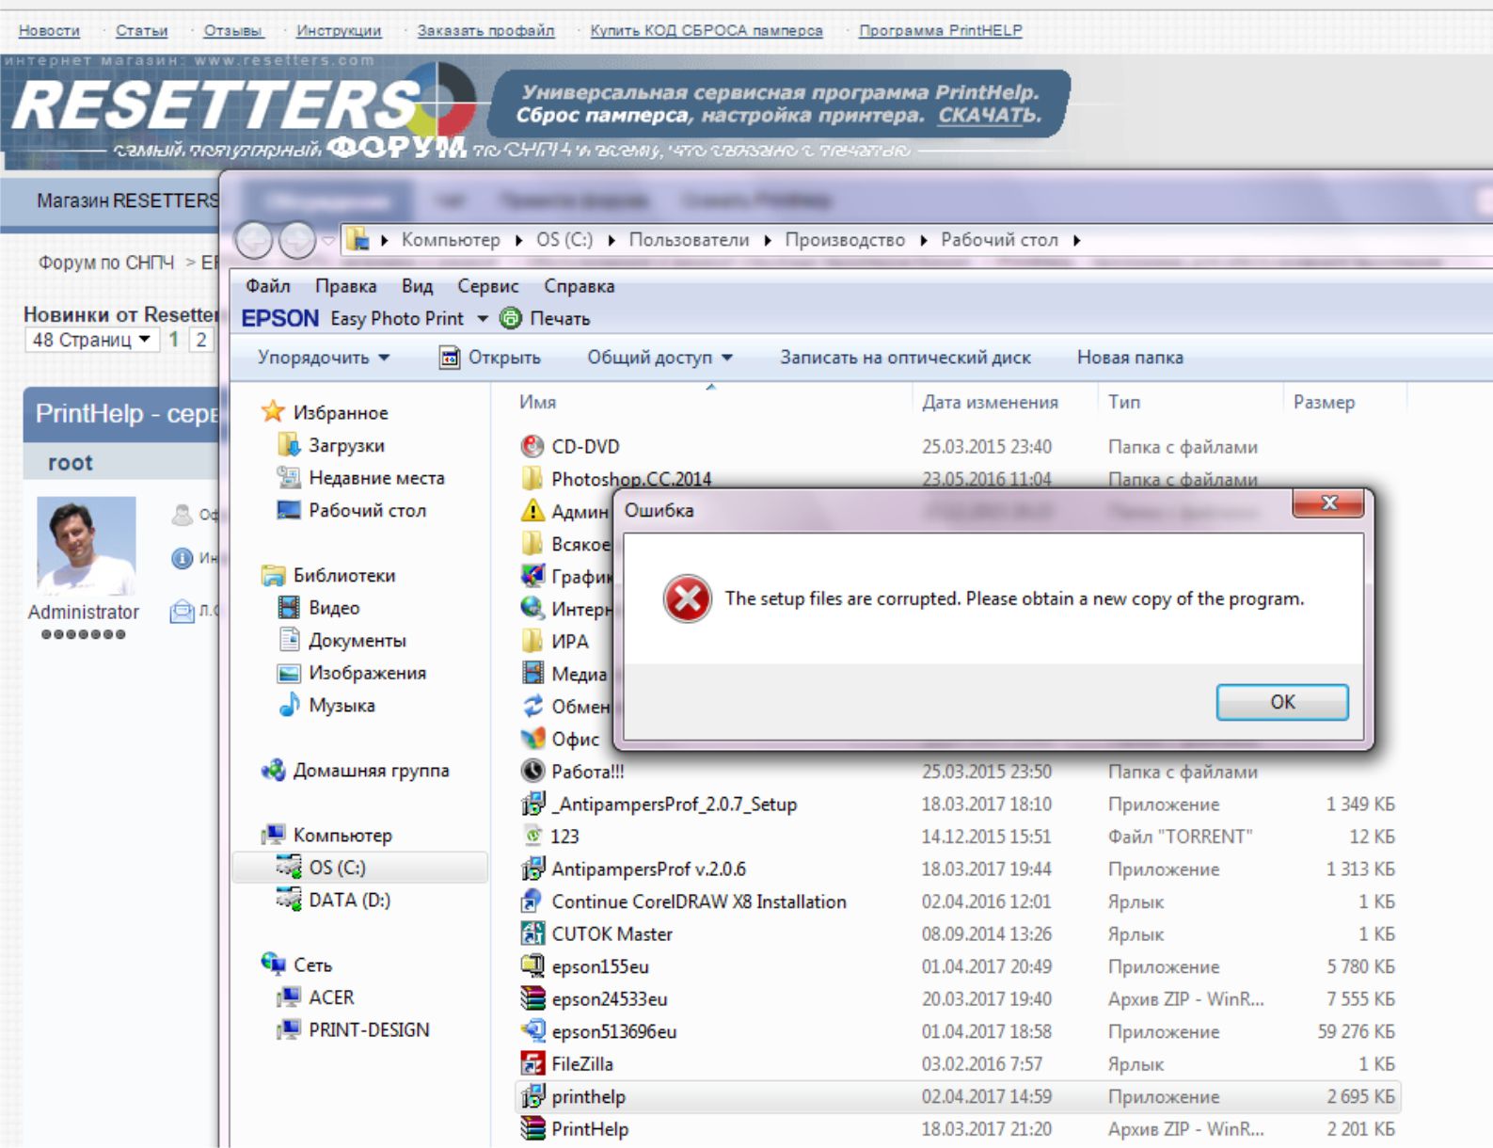
Task: Open Программа PrintHELP link
Action: click(940, 30)
